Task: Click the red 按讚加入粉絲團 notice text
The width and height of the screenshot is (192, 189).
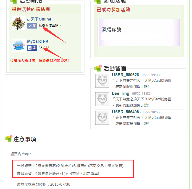Action: 40,61
